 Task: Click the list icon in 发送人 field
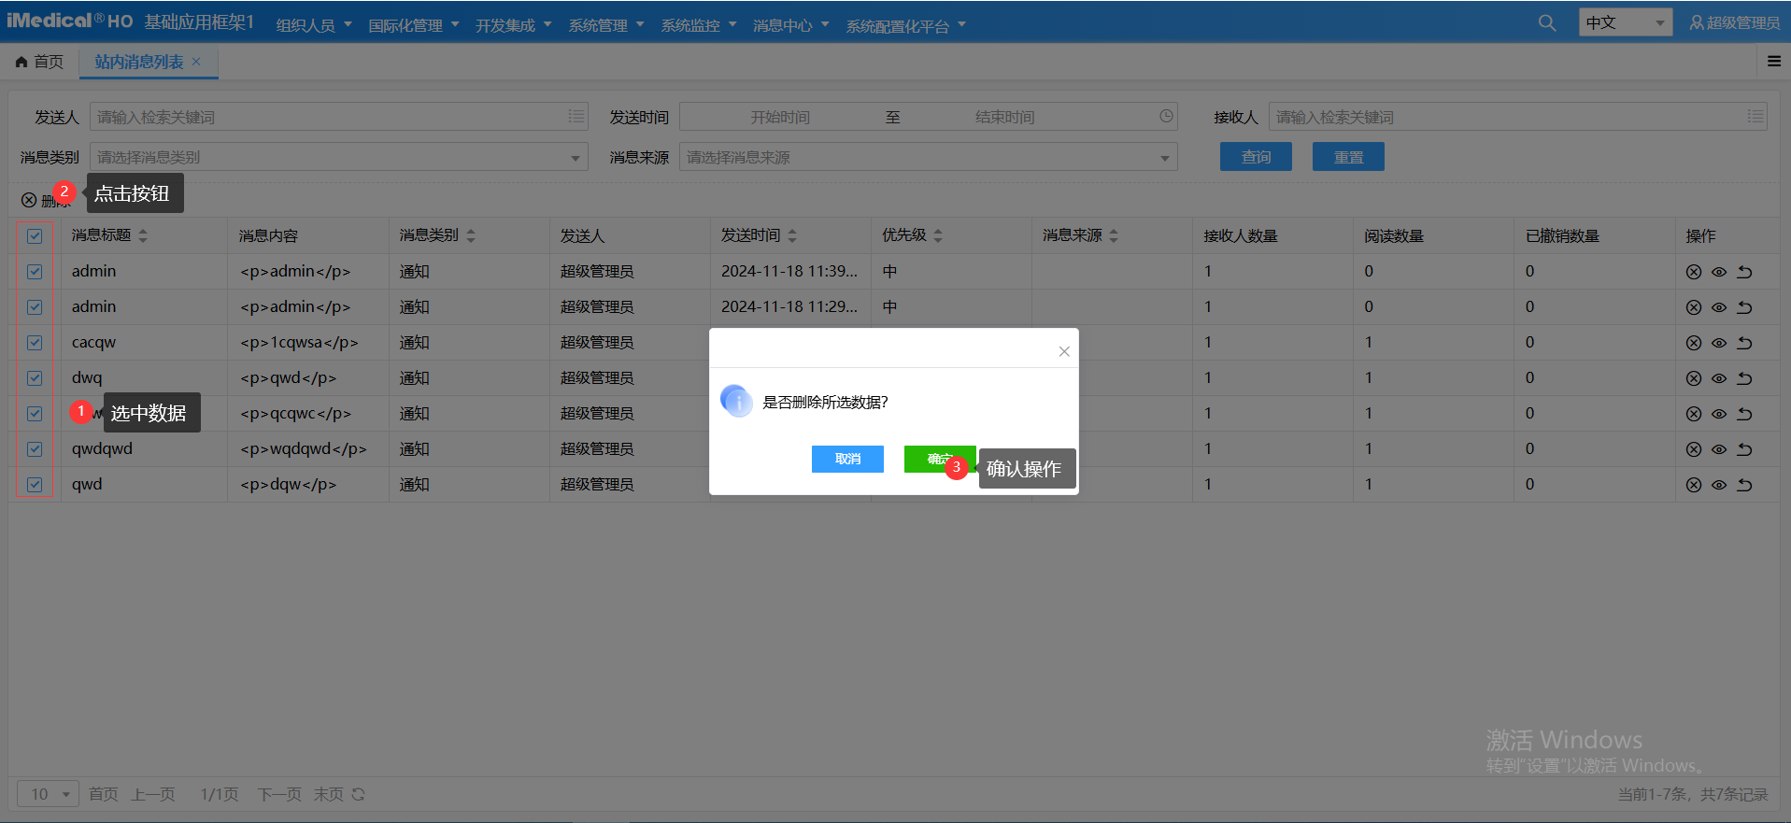576,116
